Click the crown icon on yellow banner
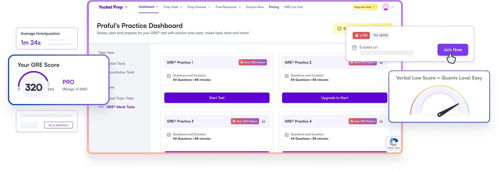 pos(339,28)
